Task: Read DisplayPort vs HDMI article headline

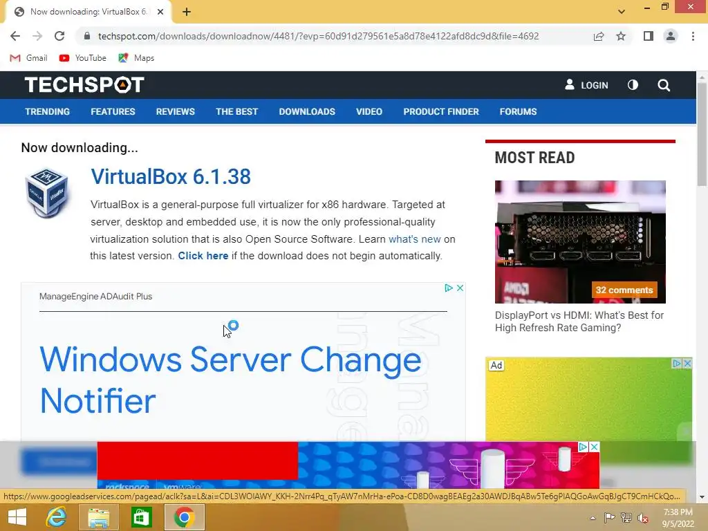Action: [x=579, y=321]
